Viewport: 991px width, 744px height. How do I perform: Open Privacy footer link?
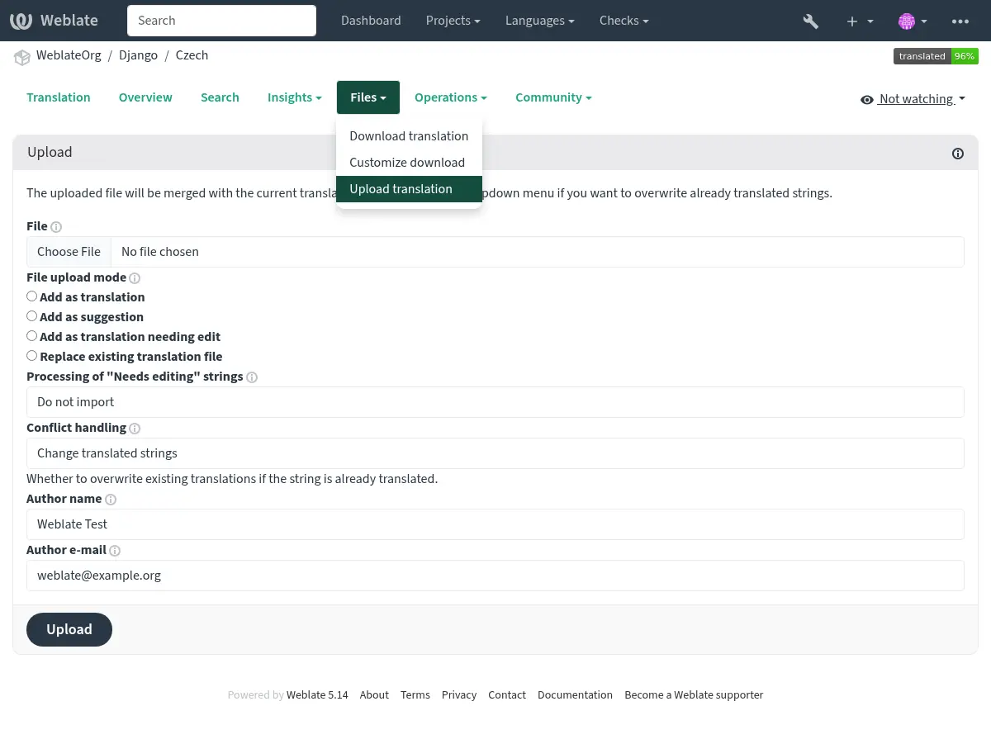click(459, 695)
